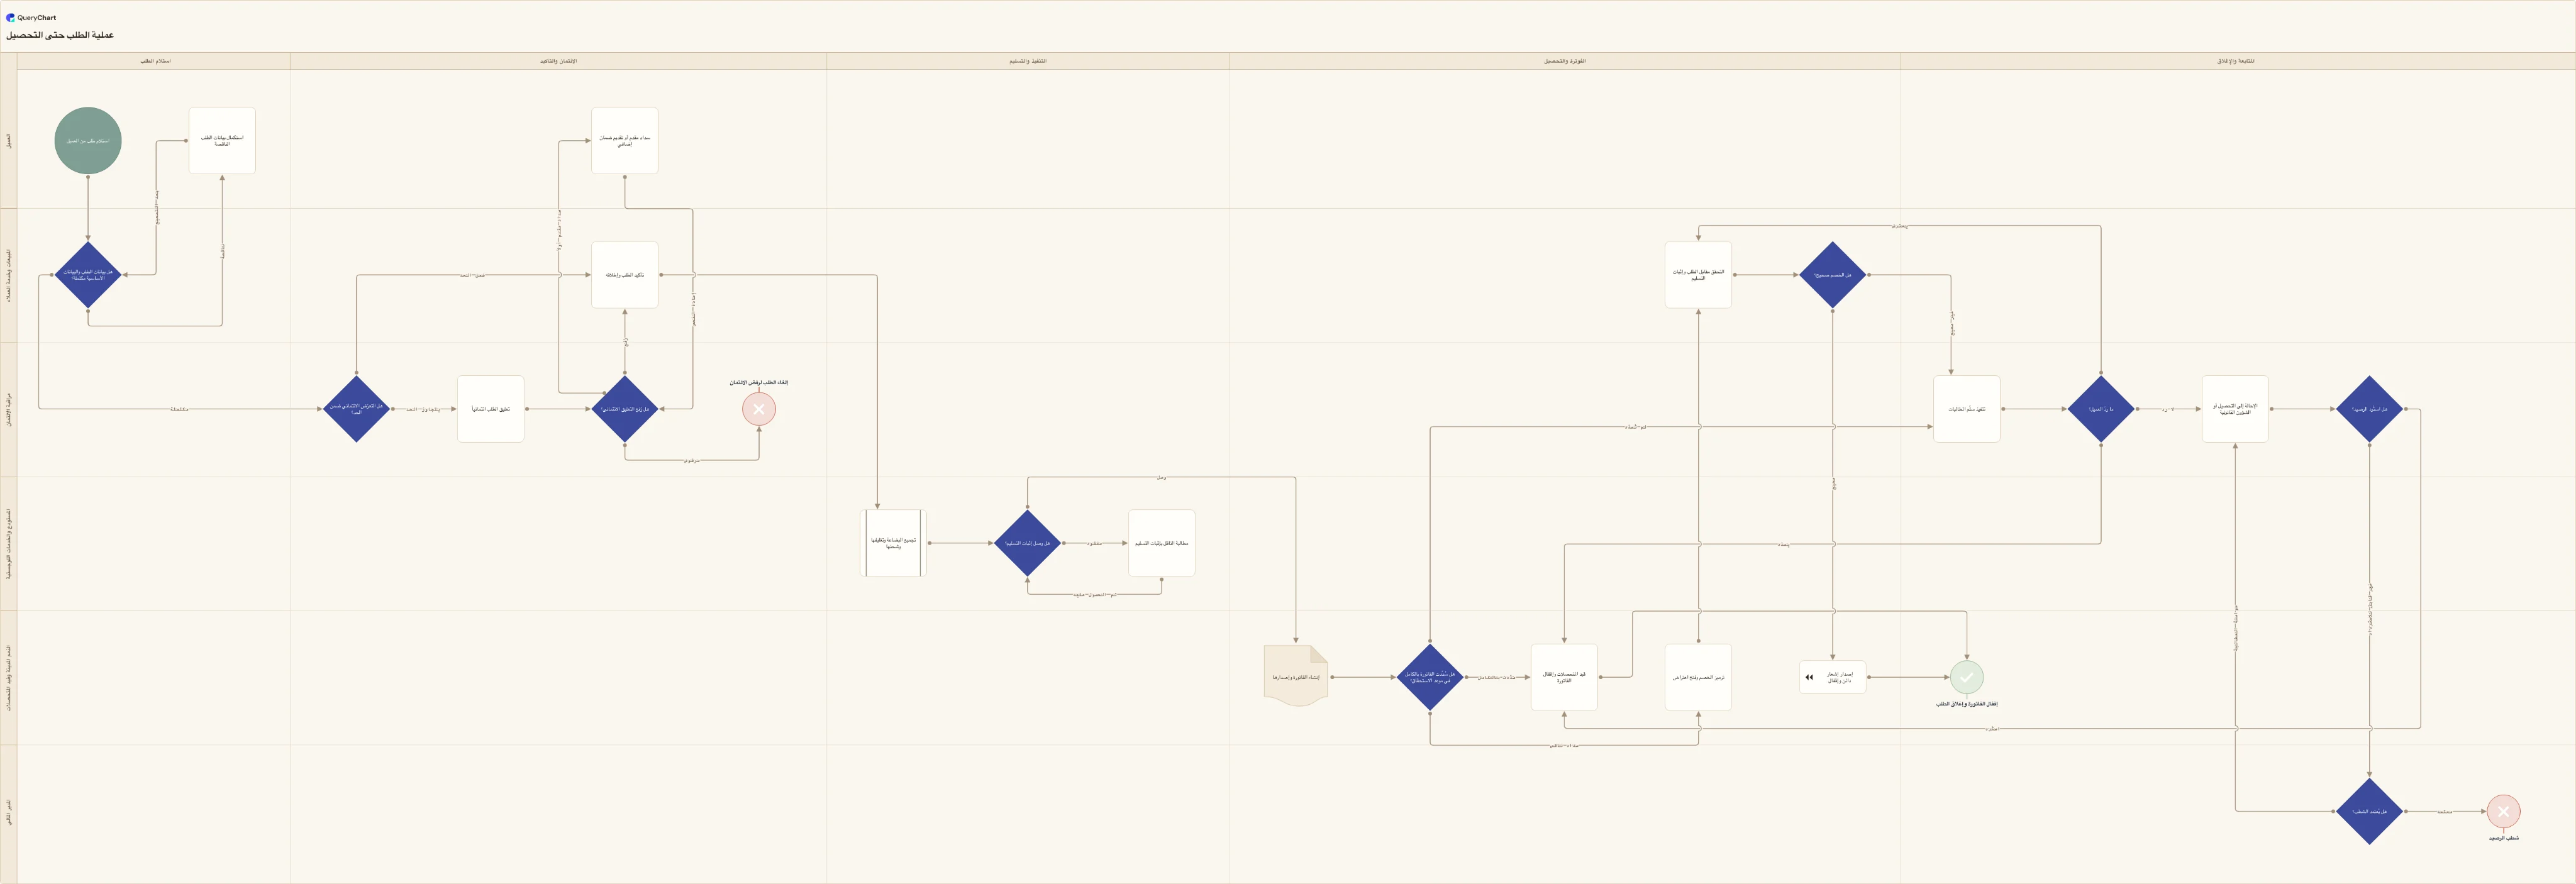The image size is (2576, 884).
Task: Select decision diamond 'هل رُفع التعليق الائتماني؟'
Action: pyautogui.click(x=625, y=409)
